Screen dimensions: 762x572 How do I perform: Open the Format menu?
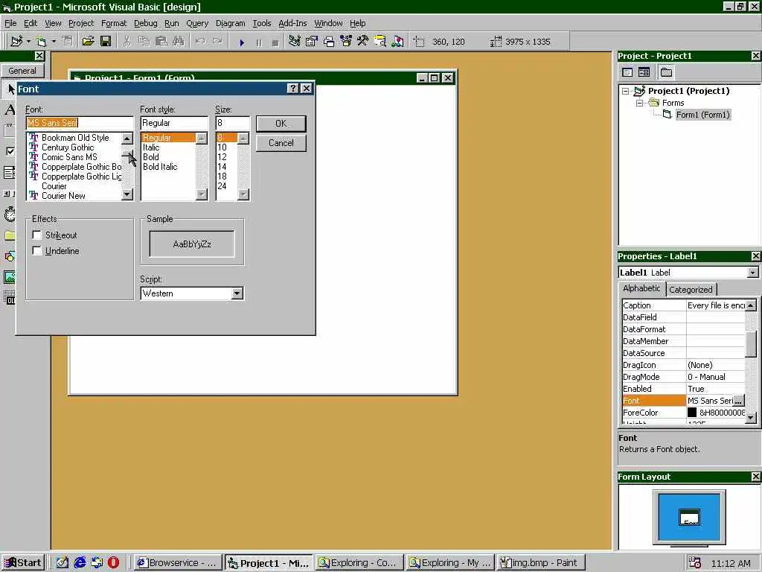(x=114, y=23)
